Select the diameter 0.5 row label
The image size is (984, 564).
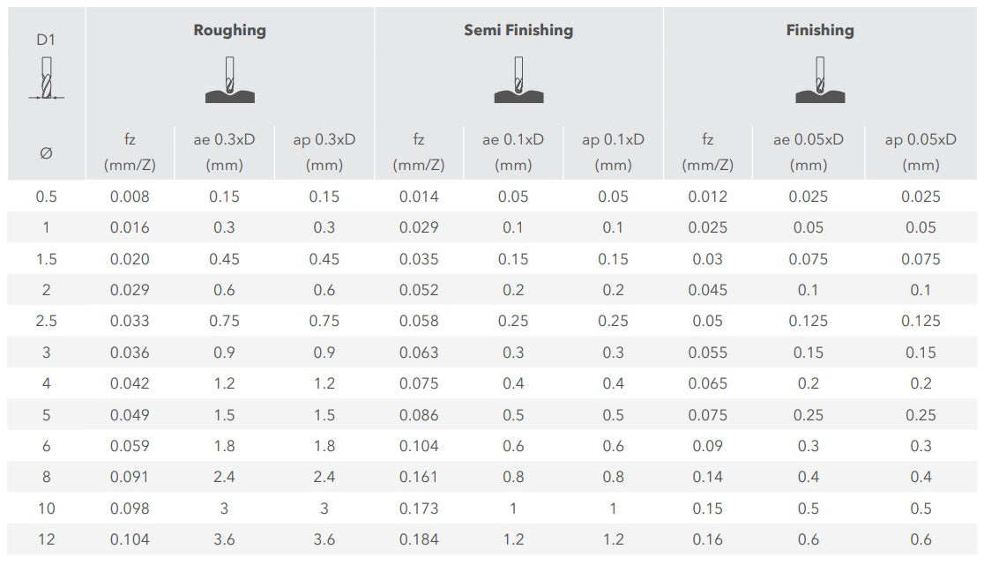click(x=47, y=197)
